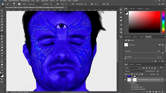Select the Eraser tool
Viewport: 166px width, 93px height.
[2, 42]
